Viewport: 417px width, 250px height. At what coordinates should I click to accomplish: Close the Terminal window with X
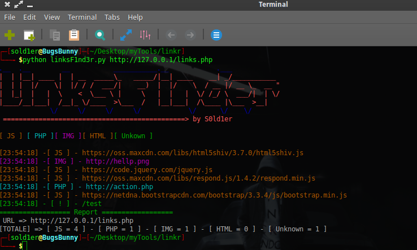(x=7, y=5)
